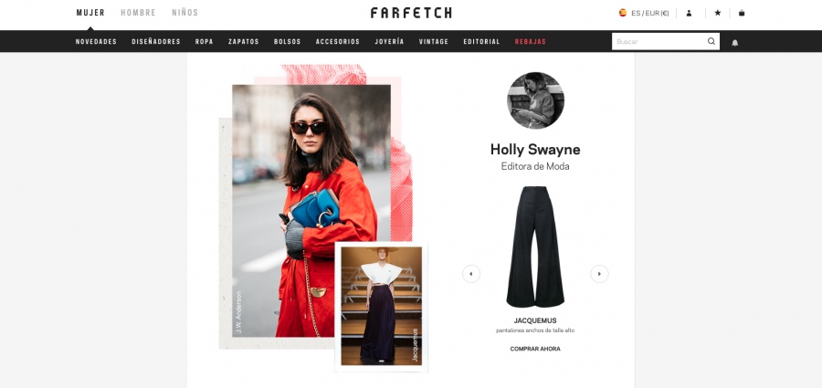Expand the Diseñadores menu

[x=156, y=41]
